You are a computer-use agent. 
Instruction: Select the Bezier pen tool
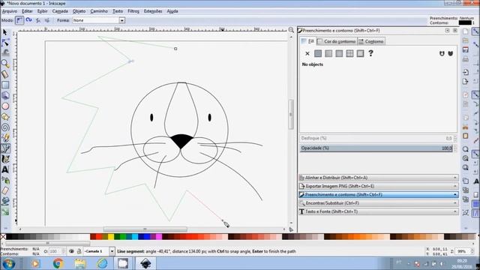[x=5, y=148]
